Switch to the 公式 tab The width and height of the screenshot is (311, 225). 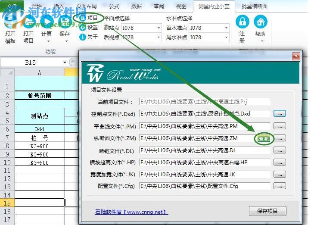114,6
